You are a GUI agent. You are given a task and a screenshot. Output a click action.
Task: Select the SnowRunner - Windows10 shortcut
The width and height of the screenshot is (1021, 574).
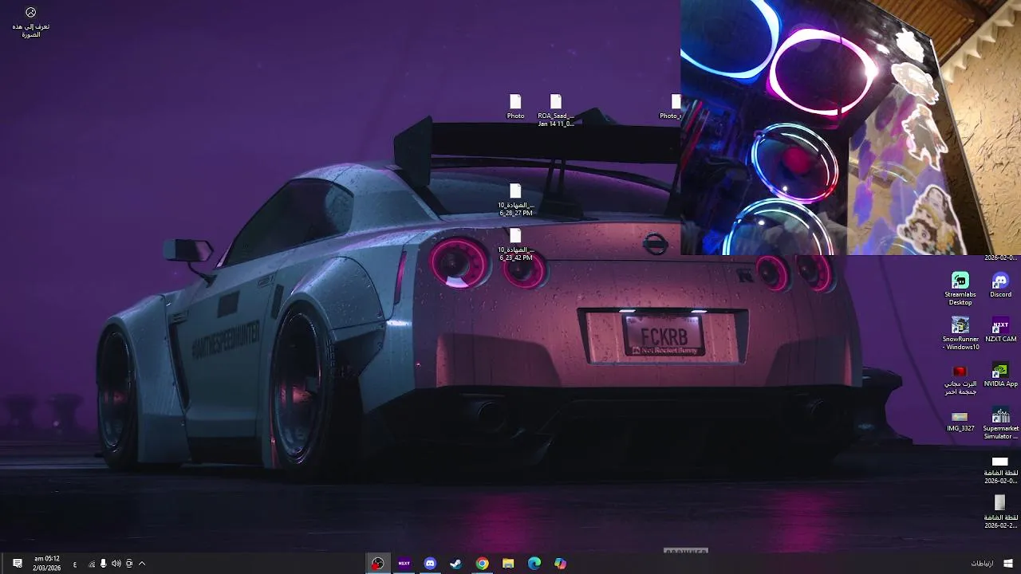(x=960, y=333)
